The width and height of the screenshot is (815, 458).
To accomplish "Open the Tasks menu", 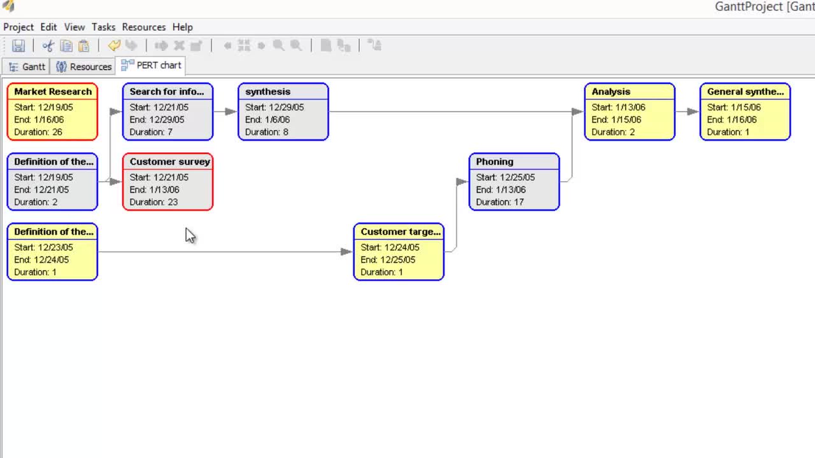I will pyautogui.click(x=103, y=27).
